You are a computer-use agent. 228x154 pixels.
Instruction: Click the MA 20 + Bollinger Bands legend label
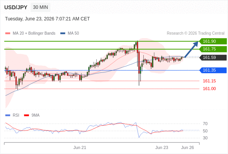34,33
